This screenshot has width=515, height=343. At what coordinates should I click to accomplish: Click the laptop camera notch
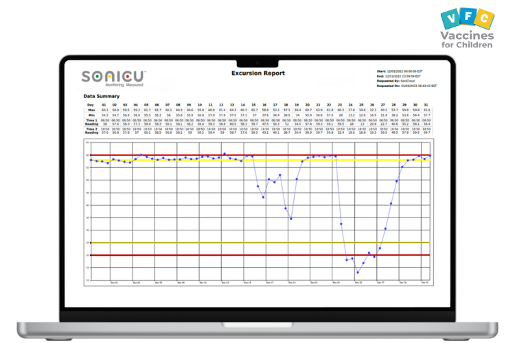257,59
